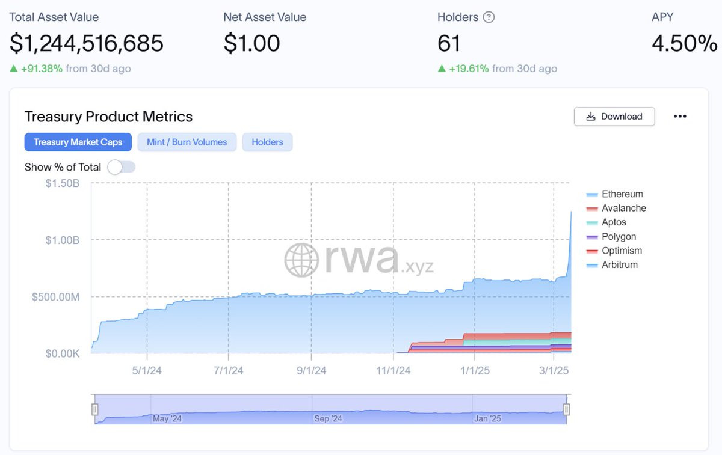Switch to the Mint / Burn Volumes tab
722x455 pixels.
tap(187, 142)
